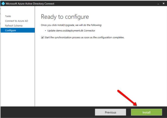167x118 pixels.
Task: Select the Tasks step in sidebar
Action: [8, 16]
